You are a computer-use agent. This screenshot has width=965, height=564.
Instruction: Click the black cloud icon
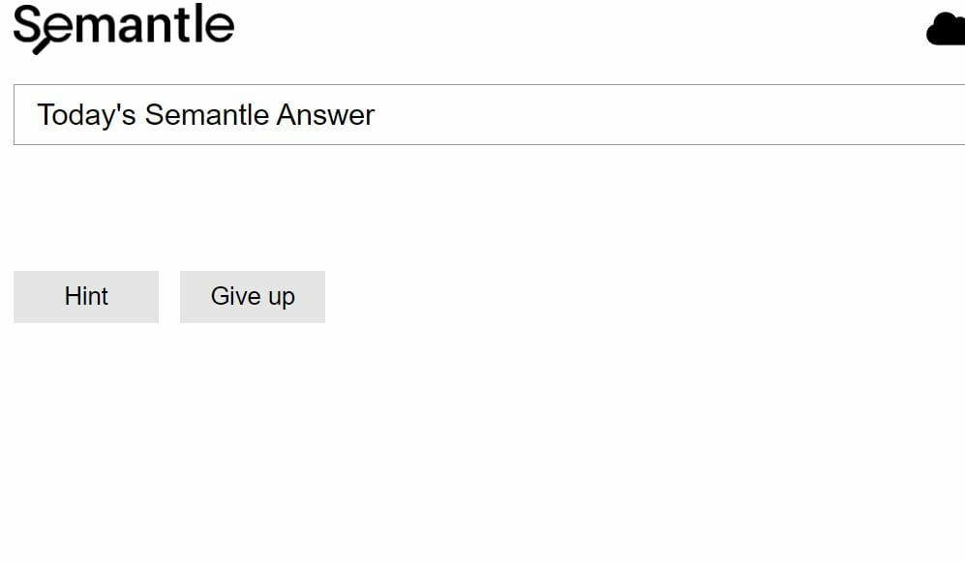[x=946, y=29]
